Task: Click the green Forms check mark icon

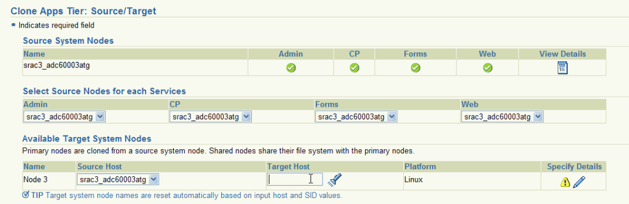Action: pos(415,68)
